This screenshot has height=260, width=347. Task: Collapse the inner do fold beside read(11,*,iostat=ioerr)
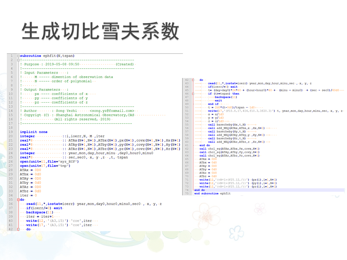coord(194,80)
